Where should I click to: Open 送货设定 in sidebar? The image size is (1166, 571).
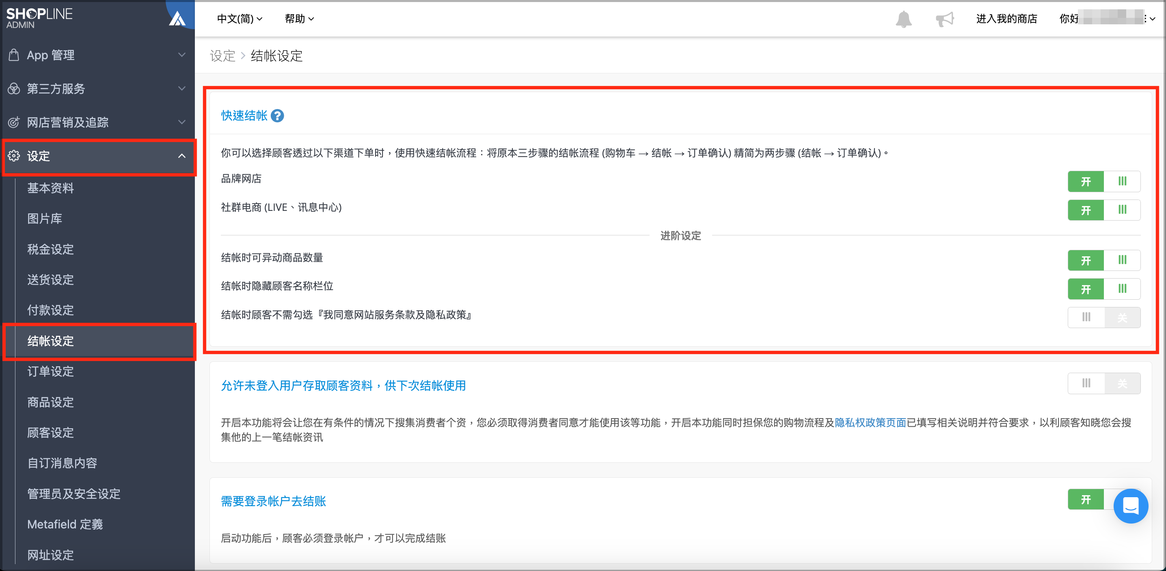(50, 280)
